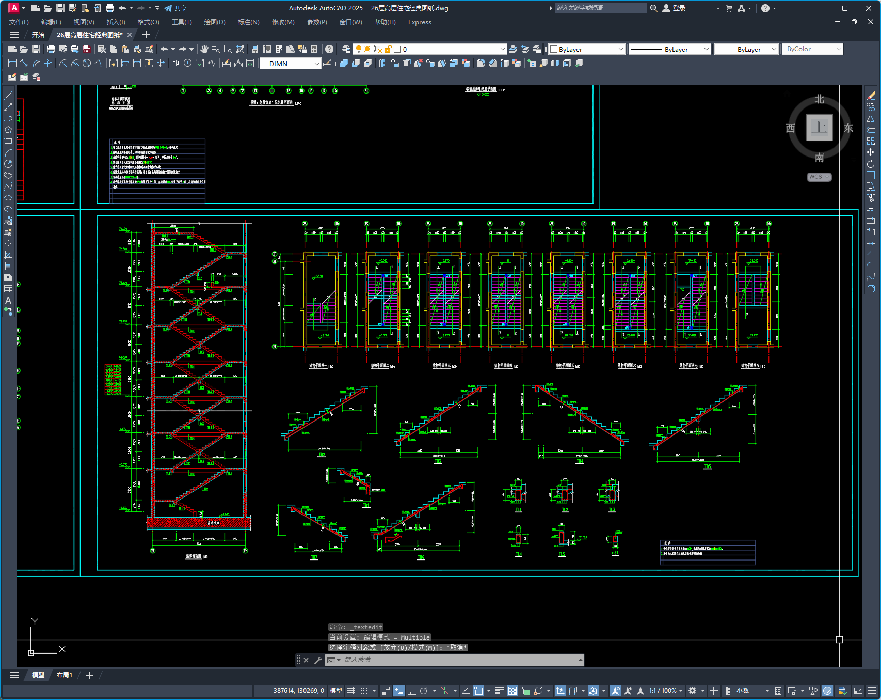Viewport: 881px width, 700px height.
Task: Switch to the 布局1 layout tab
Action: (x=65, y=675)
